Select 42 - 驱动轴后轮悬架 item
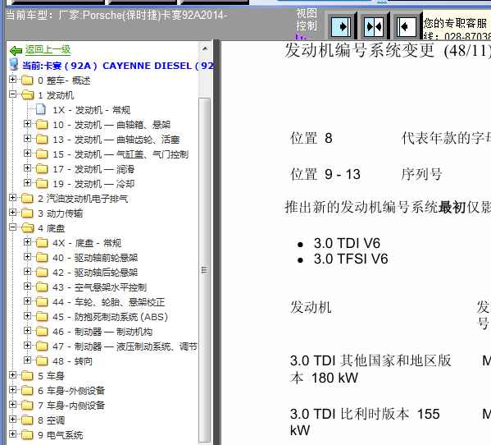The height and width of the screenshot is (445, 491). pyautogui.click(x=95, y=273)
